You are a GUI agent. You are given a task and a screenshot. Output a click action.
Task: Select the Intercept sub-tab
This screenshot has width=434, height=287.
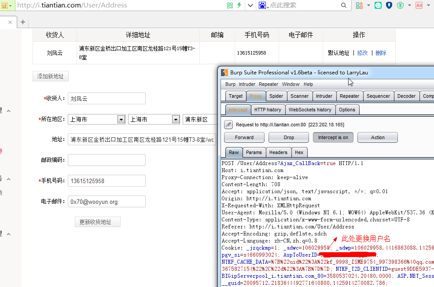pyautogui.click(x=238, y=110)
